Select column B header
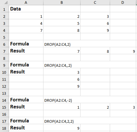This screenshot has width=137, height=132. click(62, 2)
